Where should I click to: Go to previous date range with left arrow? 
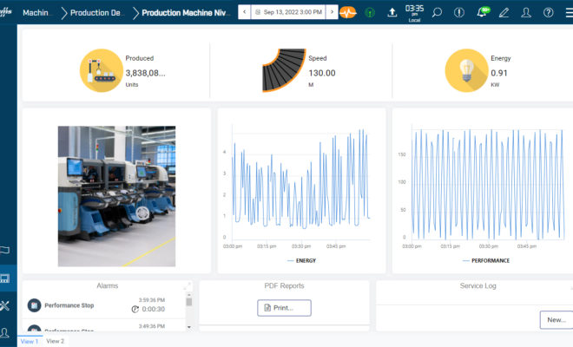[245, 13]
